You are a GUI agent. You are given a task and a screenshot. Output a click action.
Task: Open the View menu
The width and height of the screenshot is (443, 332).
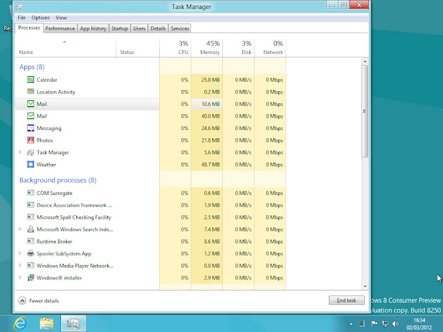point(61,17)
